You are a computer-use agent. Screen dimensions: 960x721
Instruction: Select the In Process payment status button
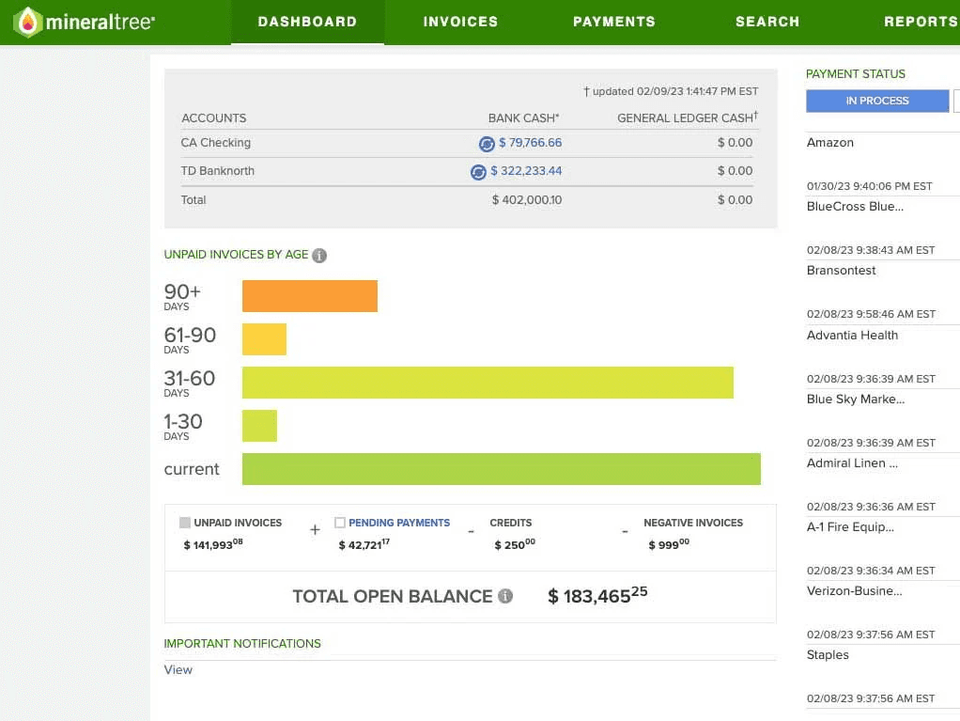pos(877,102)
